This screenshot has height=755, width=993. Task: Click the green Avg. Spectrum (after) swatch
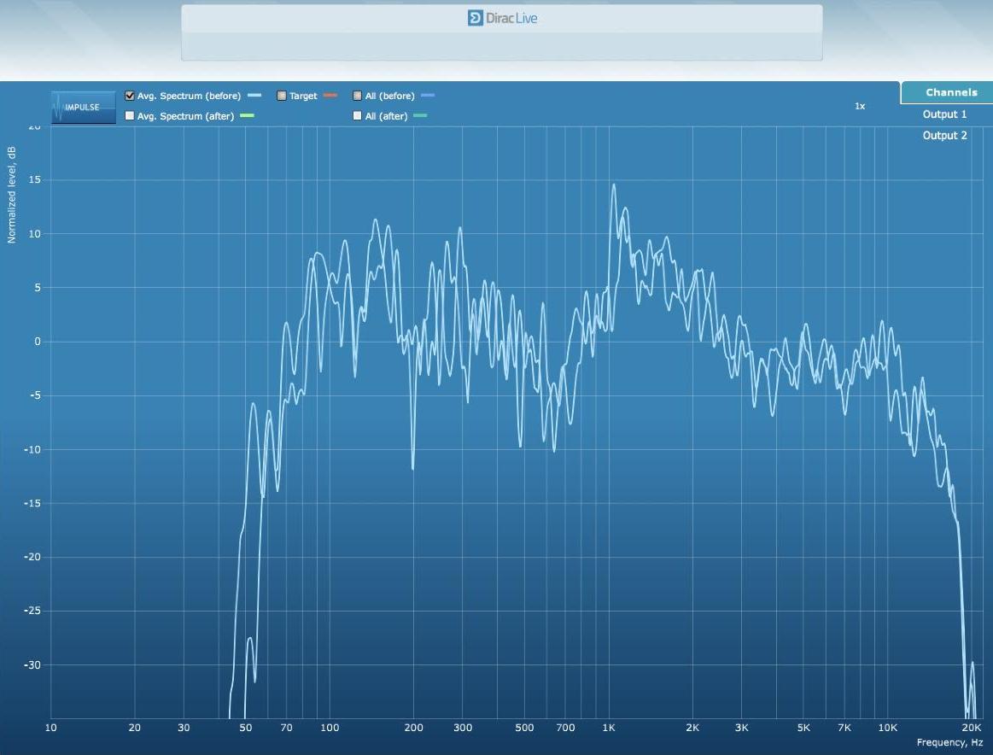(248, 116)
